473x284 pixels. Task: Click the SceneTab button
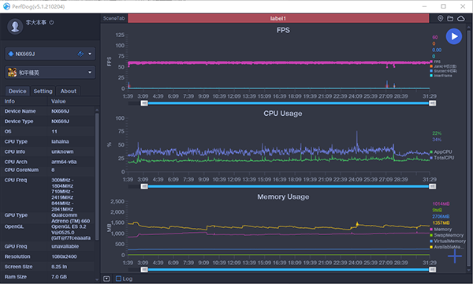(x=114, y=18)
